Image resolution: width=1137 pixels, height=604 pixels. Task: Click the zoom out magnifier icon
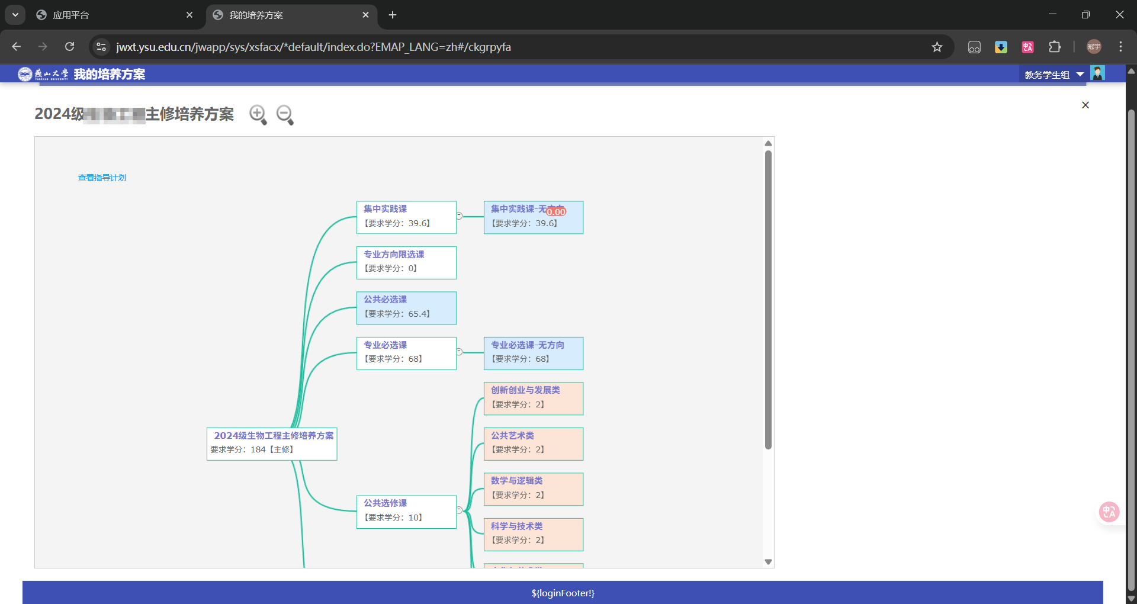285,114
